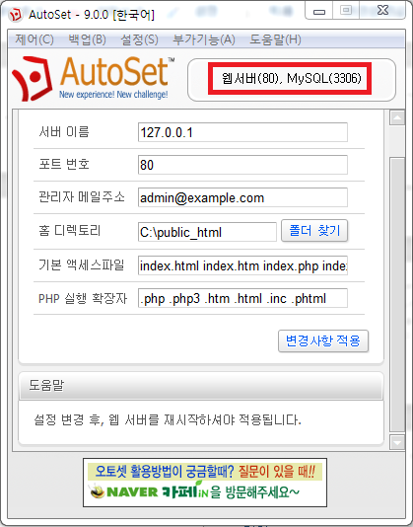Click the 홈 디렉토리 path field
Screen dimensions: 413x527
(207, 232)
